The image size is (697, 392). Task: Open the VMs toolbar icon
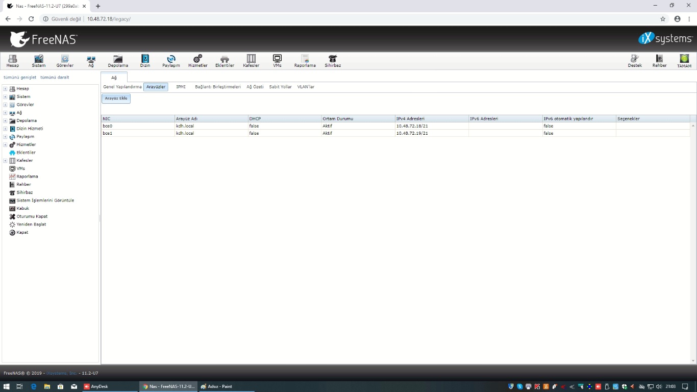277,61
